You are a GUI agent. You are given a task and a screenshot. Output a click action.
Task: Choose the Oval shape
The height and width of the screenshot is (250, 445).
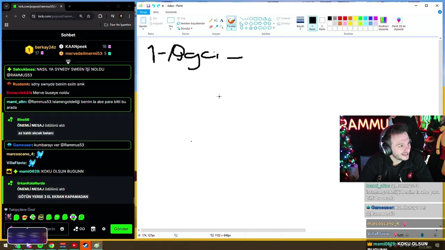click(x=251, y=19)
